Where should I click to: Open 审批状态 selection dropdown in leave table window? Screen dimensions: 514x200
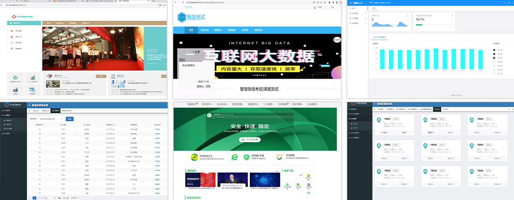click(51, 119)
